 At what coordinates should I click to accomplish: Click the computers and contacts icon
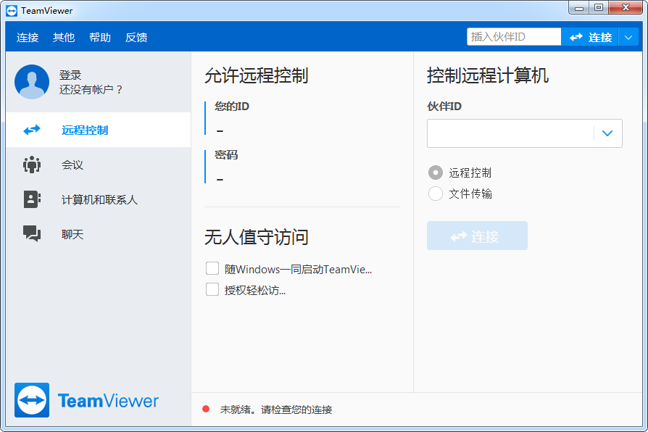point(32,200)
